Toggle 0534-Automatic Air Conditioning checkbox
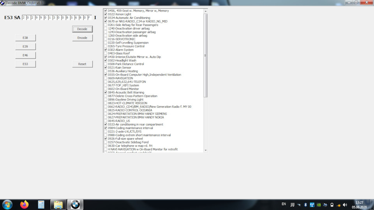 [106, 18]
